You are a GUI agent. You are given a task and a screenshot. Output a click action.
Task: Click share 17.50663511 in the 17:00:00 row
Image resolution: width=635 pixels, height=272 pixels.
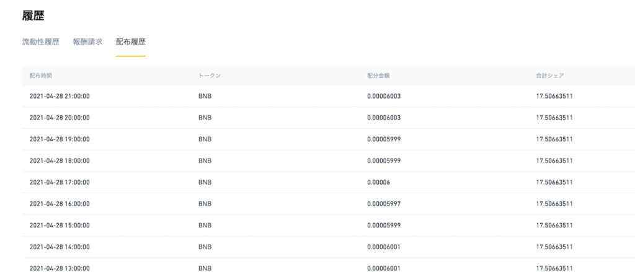click(554, 182)
